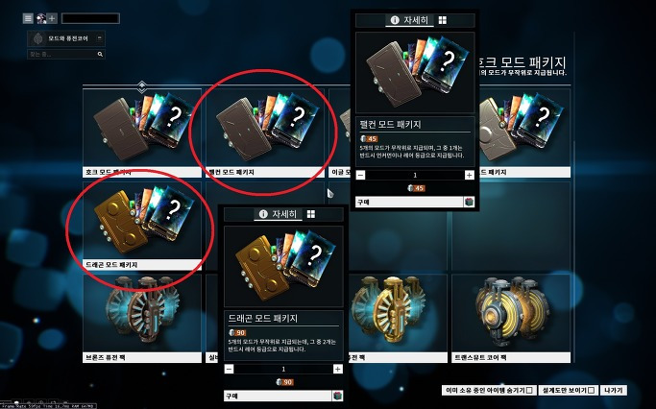The width and height of the screenshot is (656, 409).
Task: Open the hamburger menu icon at top left
Action: [28, 18]
